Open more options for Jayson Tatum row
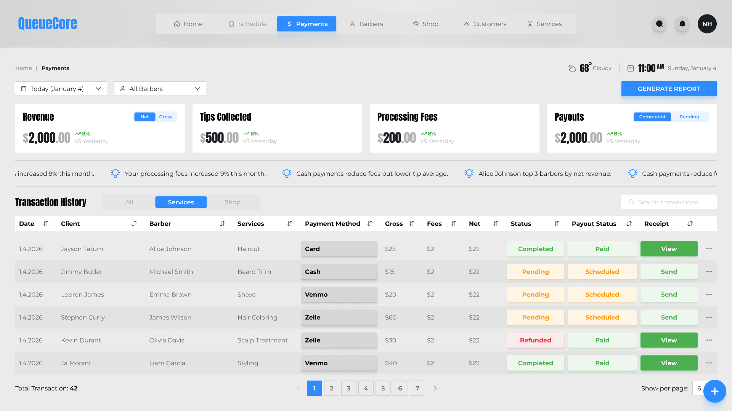Screen dimensions: 732x411 tap(709, 249)
